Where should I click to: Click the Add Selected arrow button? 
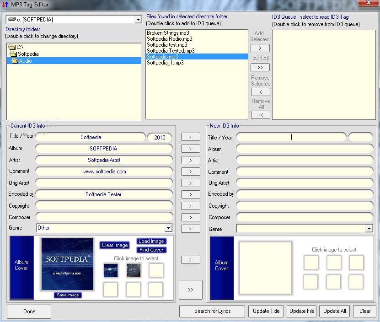point(260,48)
